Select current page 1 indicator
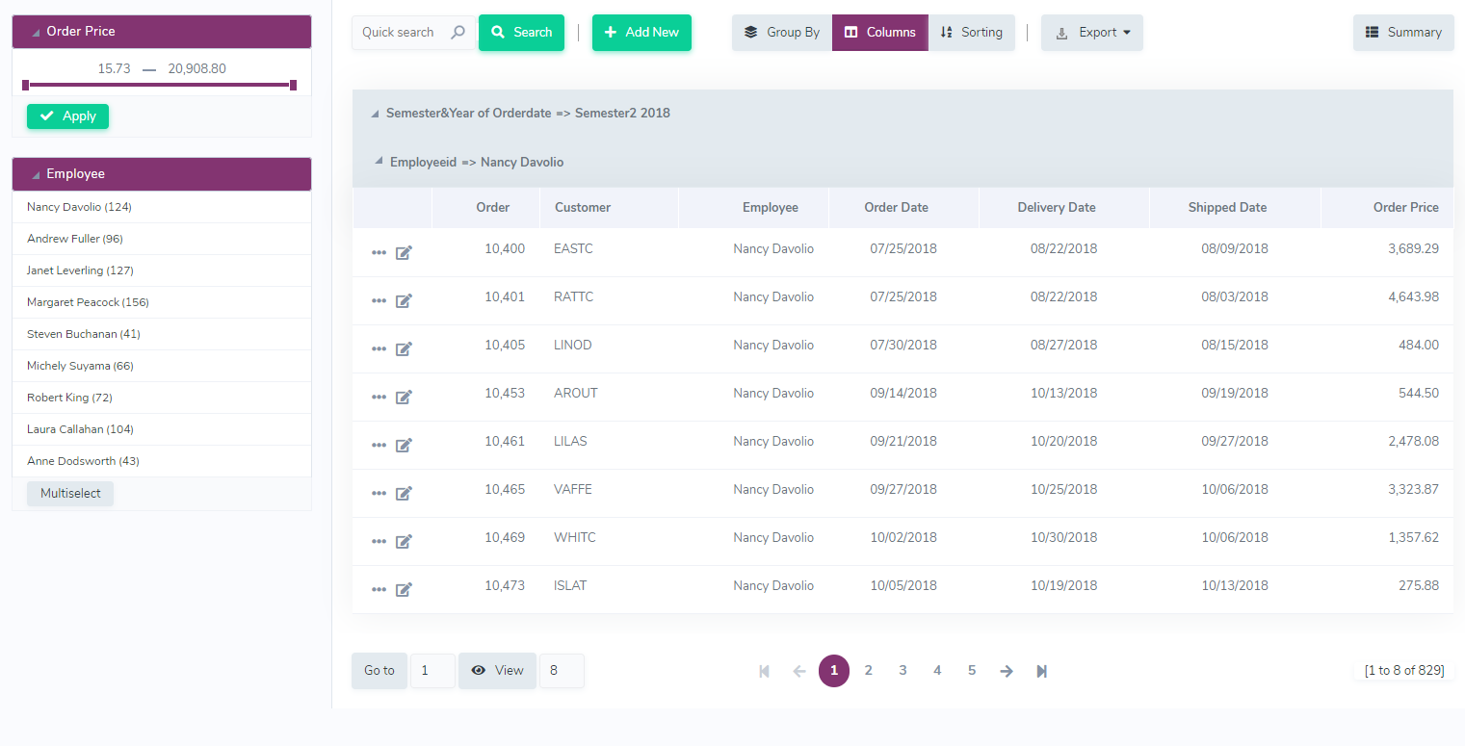 (834, 671)
